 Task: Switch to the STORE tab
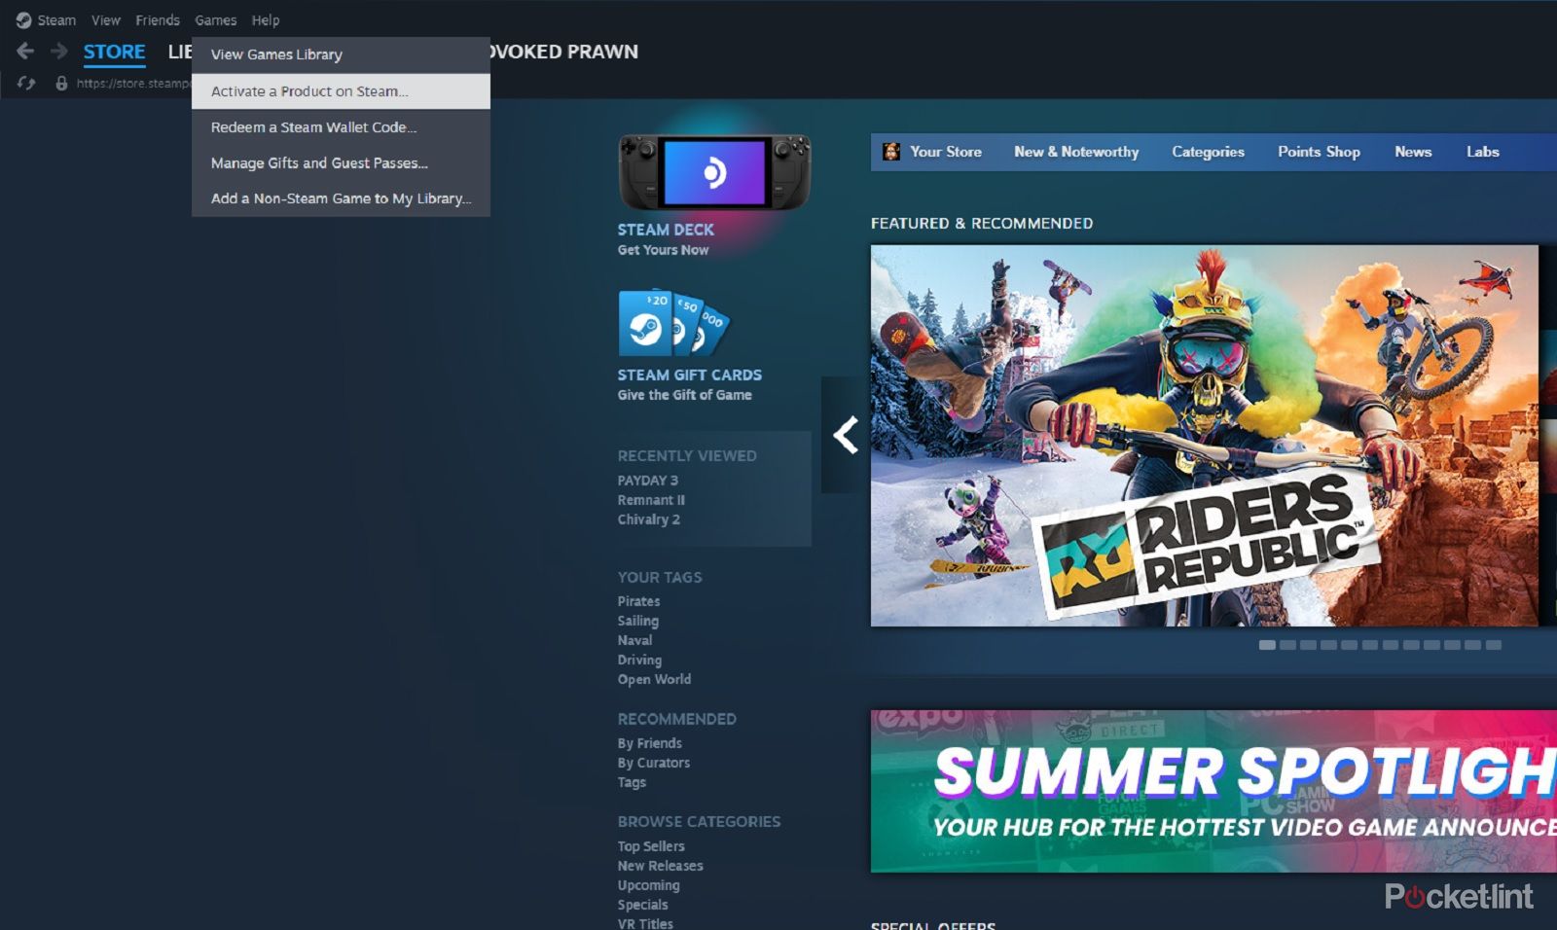114,52
